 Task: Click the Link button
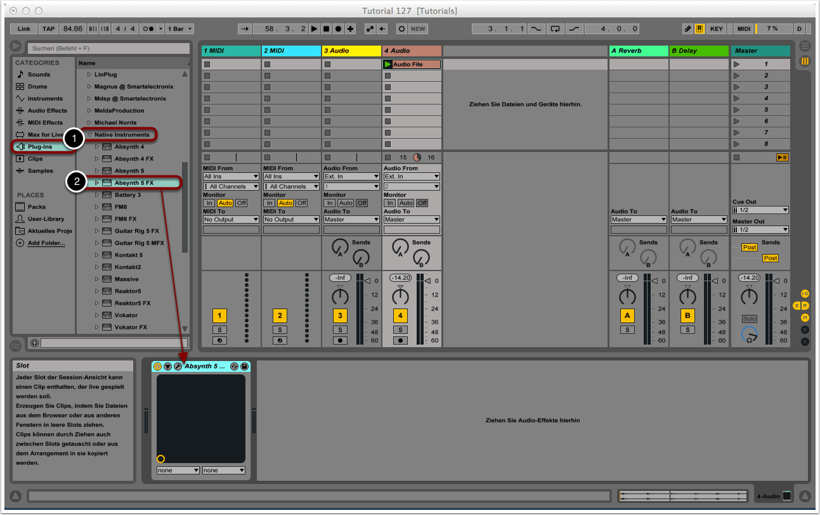point(24,29)
